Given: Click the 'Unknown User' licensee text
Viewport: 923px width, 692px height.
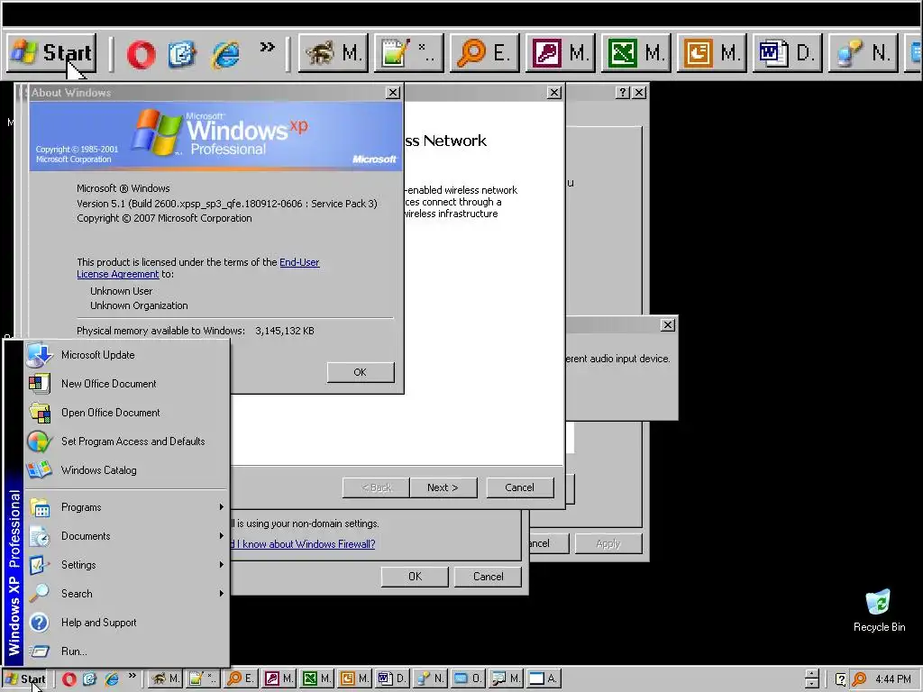Looking at the screenshot, I should click(122, 291).
